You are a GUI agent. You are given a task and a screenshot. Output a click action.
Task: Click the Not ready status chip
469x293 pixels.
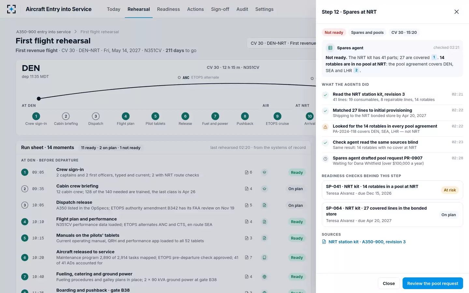(x=334, y=33)
